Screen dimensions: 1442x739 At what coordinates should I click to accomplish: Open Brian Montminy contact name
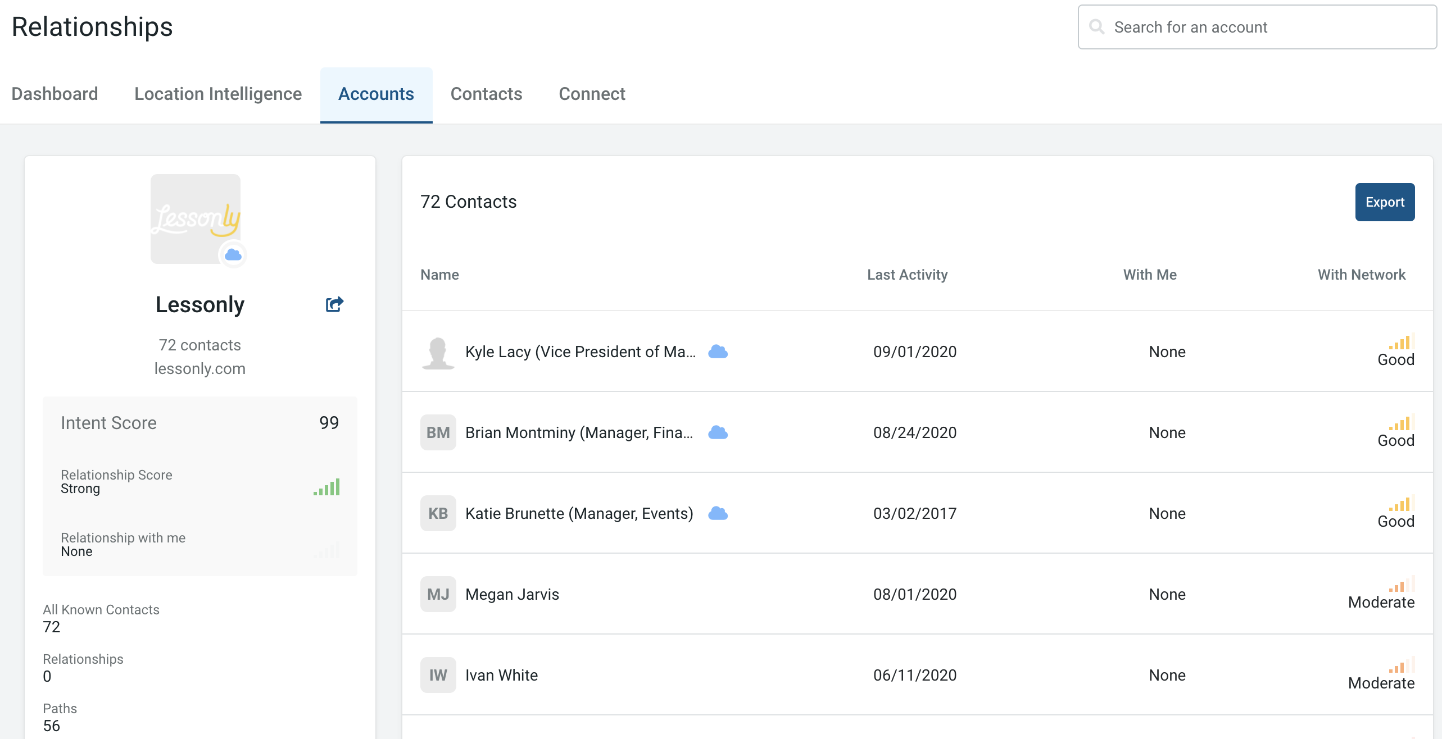click(579, 432)
